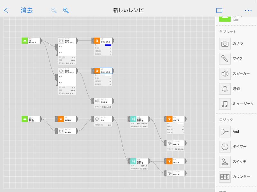Choose the Notification (通知) bell icon

coord(225,89)
